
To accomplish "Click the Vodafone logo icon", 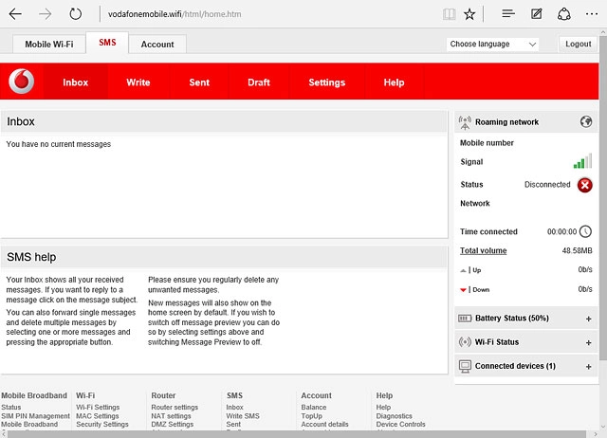I will pyautogui.click(x=21, y=82).
